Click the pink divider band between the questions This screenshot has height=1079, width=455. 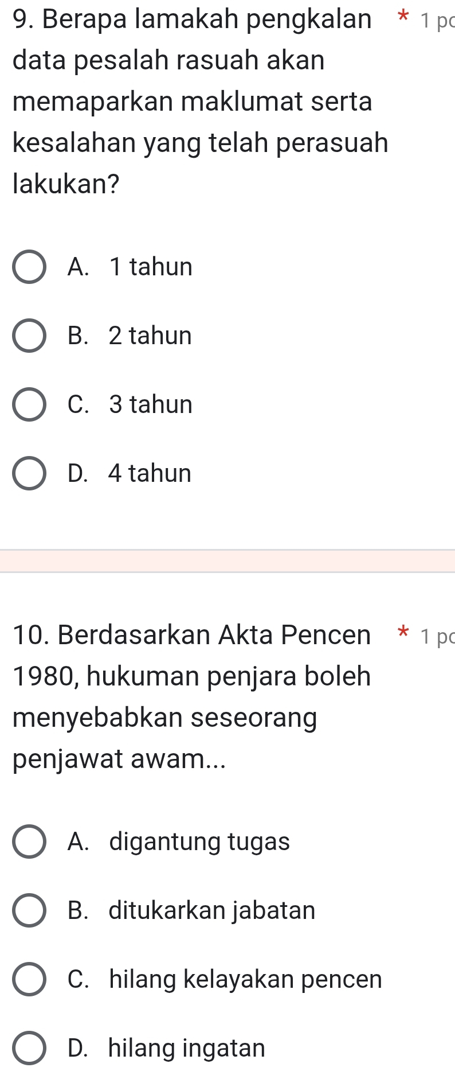tap(227, 560)
